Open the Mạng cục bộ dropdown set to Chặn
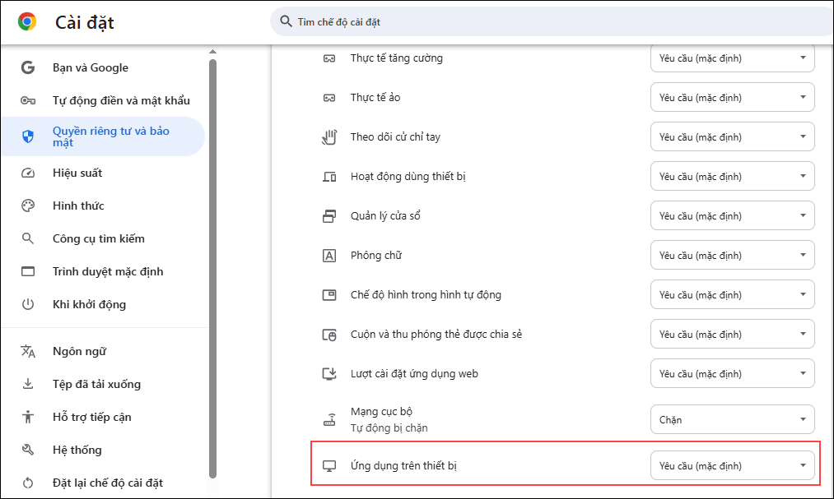Screen dimensions: 834x499 tap(732, 420)
